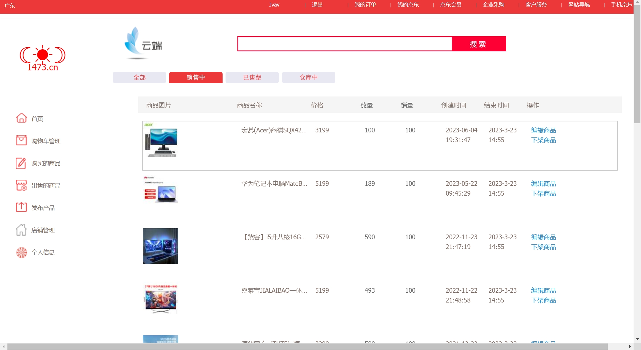This screenshot has width=641, height=350.
Task: Open 我的京东 in the top bar
Action: point(408,5)
